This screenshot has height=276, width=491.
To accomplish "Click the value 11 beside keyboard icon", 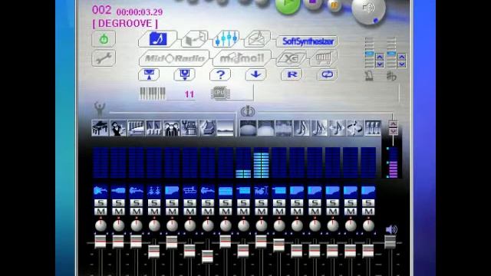I will (x=189, y=94).
